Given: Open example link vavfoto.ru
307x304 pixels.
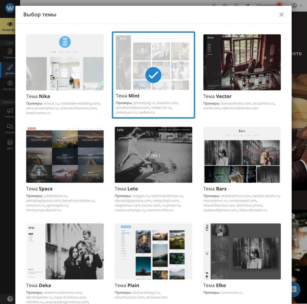Looking at the screenshot, I should click(146, 112).
